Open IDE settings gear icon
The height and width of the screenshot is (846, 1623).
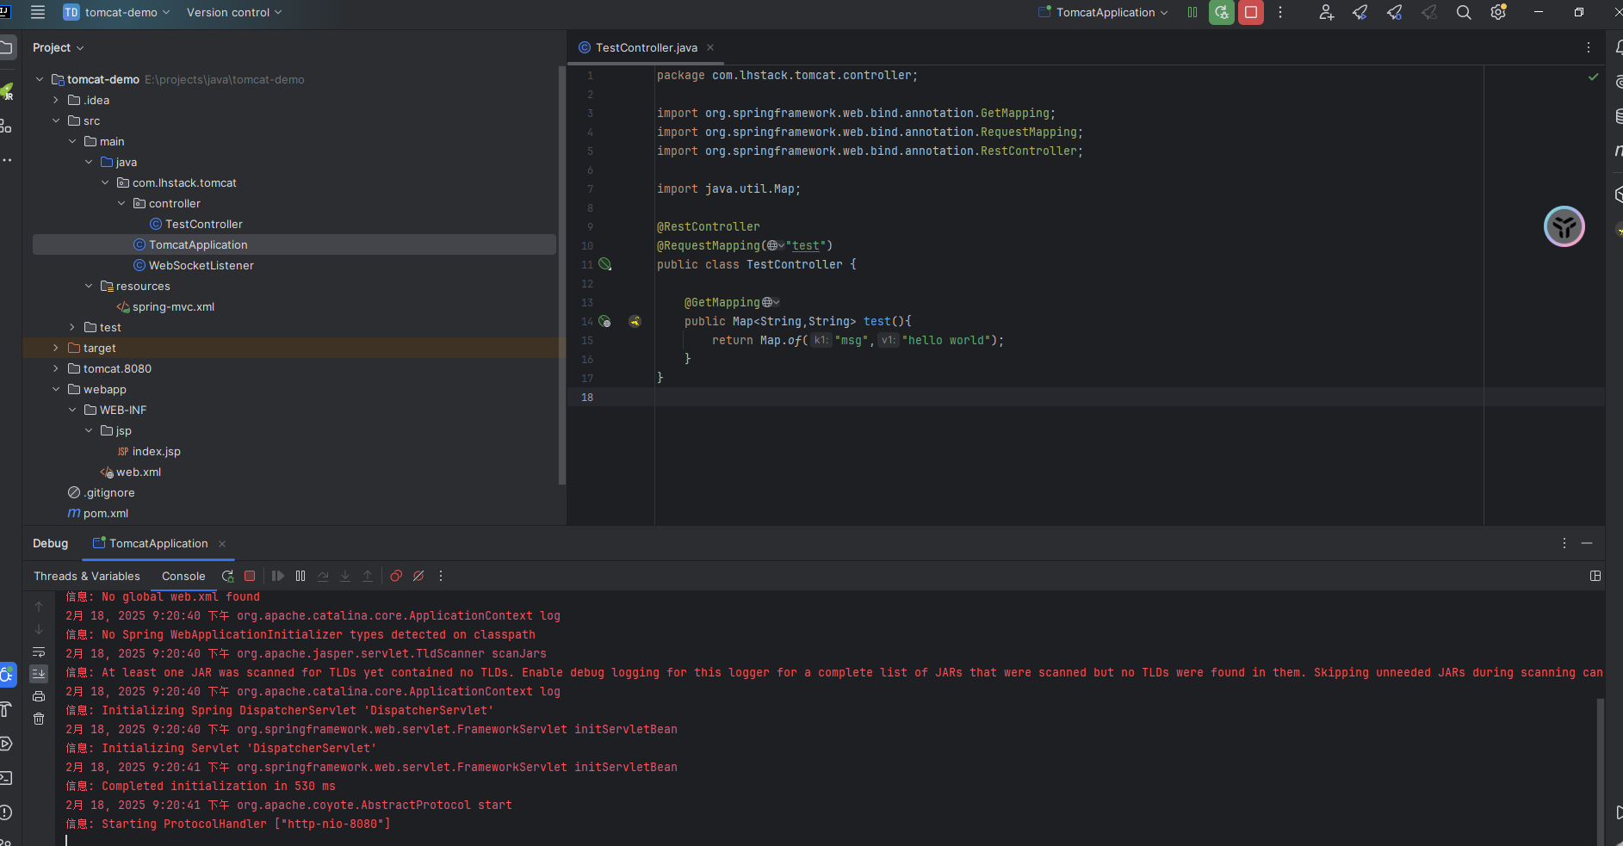click(x=1498, y=12)
